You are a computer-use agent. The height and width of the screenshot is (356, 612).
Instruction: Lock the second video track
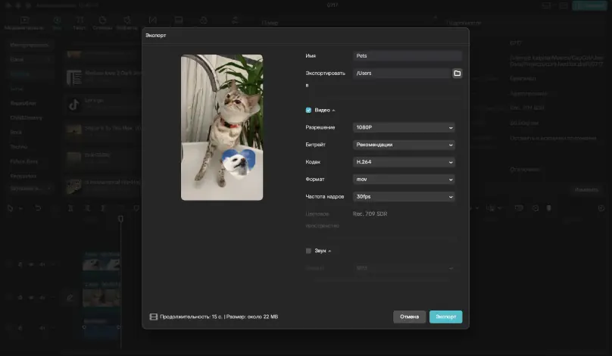20,298
